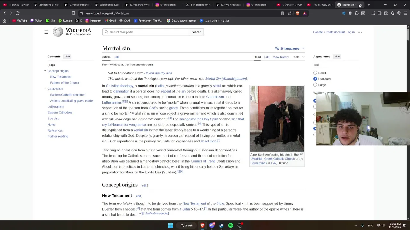Show hidden system tray icons chevron
Screen dimensions: 410x230
tap(355, 226)
